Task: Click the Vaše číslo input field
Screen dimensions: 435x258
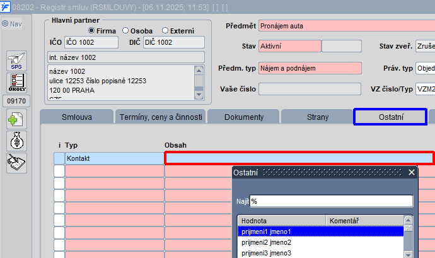Action: (x=310, y=89)
